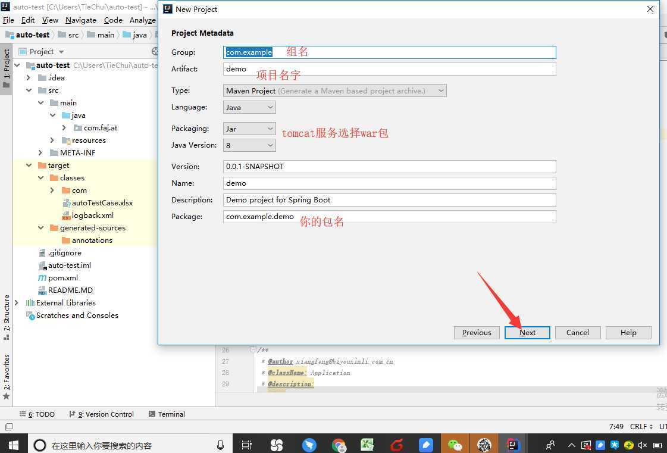Click the Description input field

pyautogui.click(x=389, y=199)
